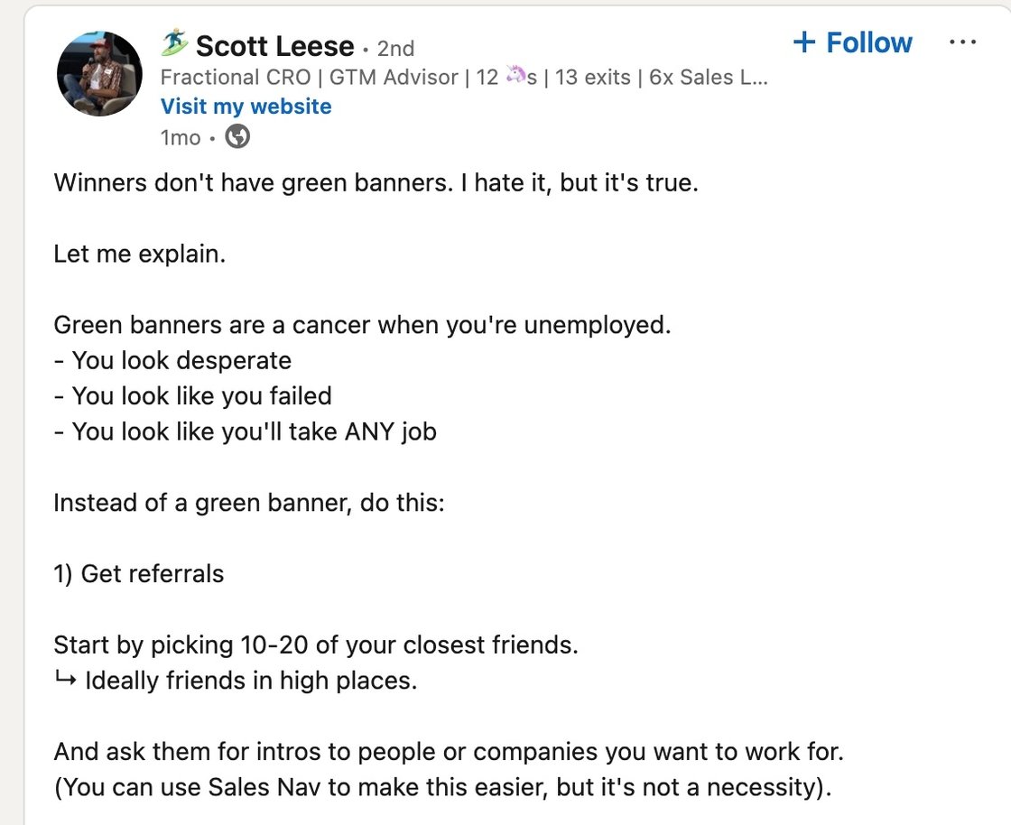Screen dimensions: 1011x825
Task: Click the 'Let me explain.' sentence
Action: (x=140, y=254)
